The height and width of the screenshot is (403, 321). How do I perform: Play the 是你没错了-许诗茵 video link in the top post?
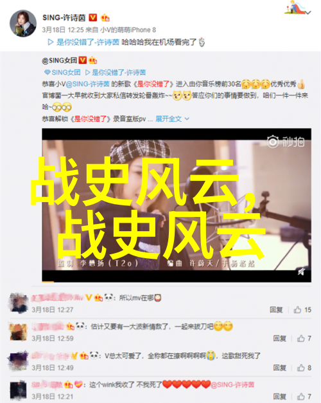point(83,42)
